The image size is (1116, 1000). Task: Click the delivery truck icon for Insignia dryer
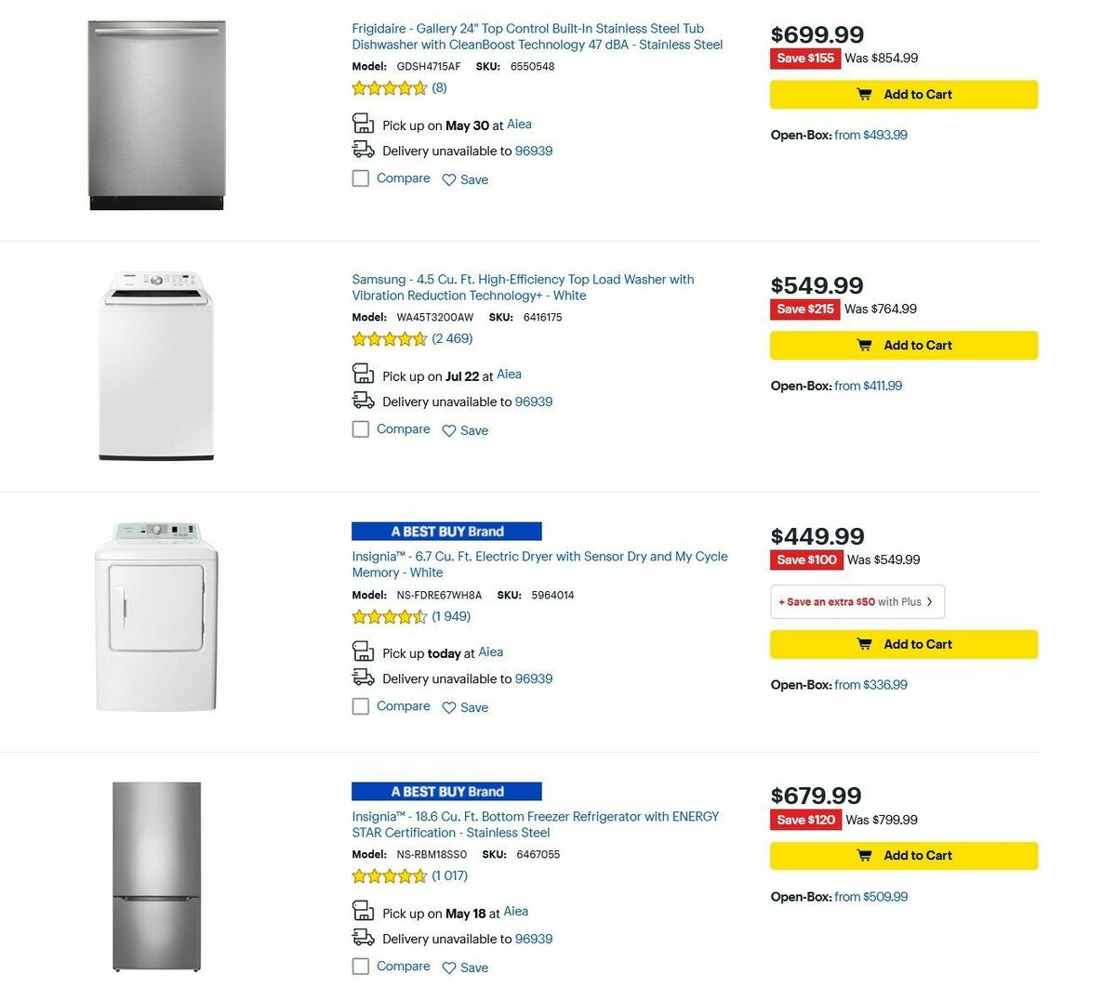click(362, 678)
